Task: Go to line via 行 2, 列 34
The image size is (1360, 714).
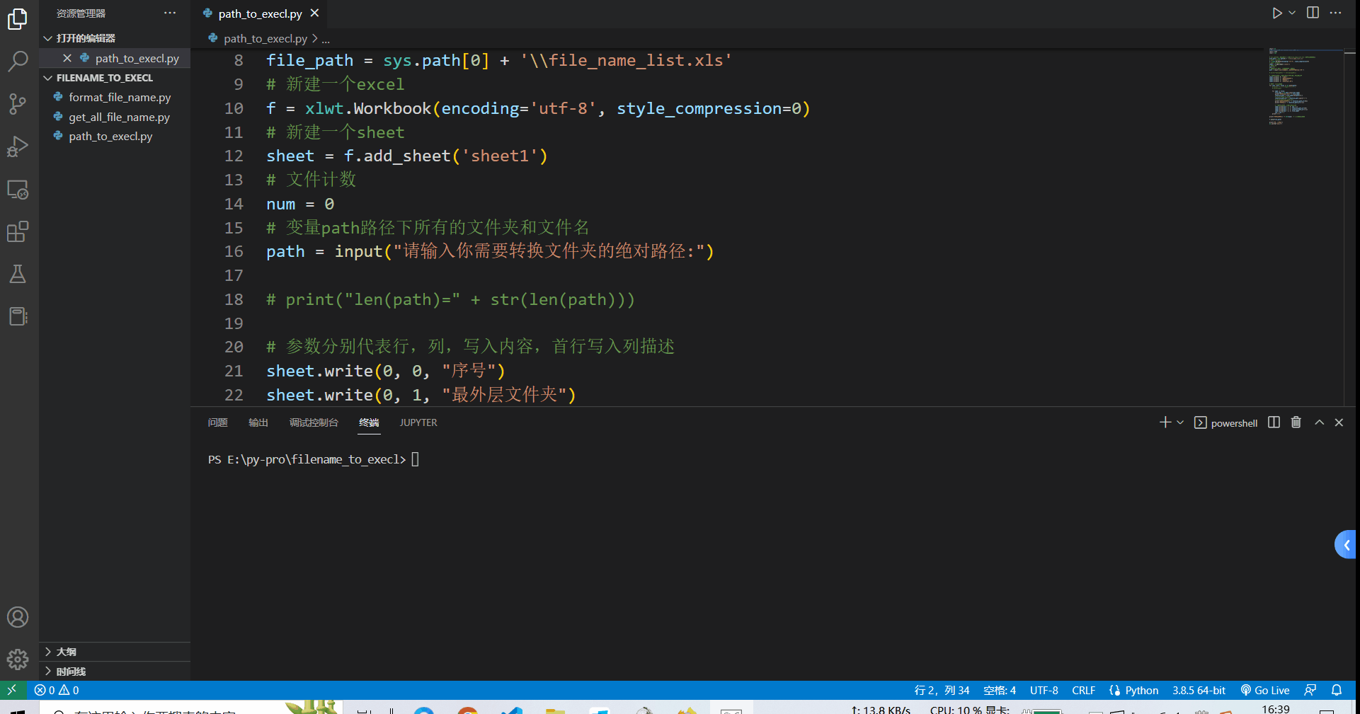Action: point(942,690)
